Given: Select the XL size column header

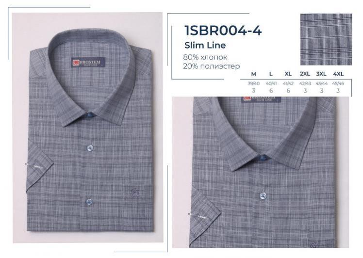Looking at the screenshot, I should [288, 74].
